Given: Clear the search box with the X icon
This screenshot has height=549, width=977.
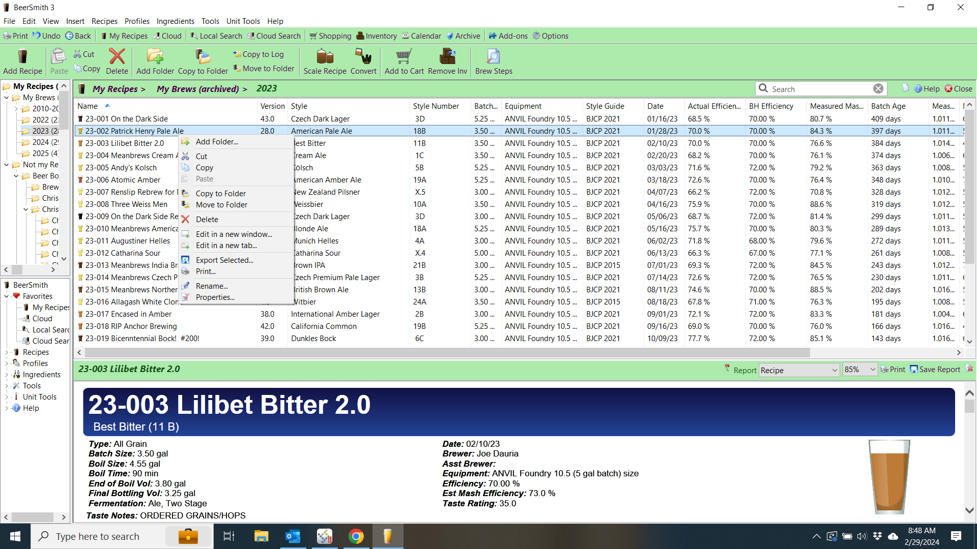Looking at the screenshot, I should pyautogui.click(x=878, y=89).
